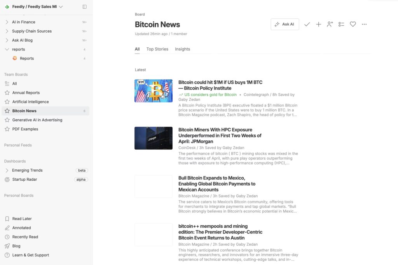398x265 pixels.
Task: Collapse the reports folder
Action: pyautogui.click(x=7, y=49)
